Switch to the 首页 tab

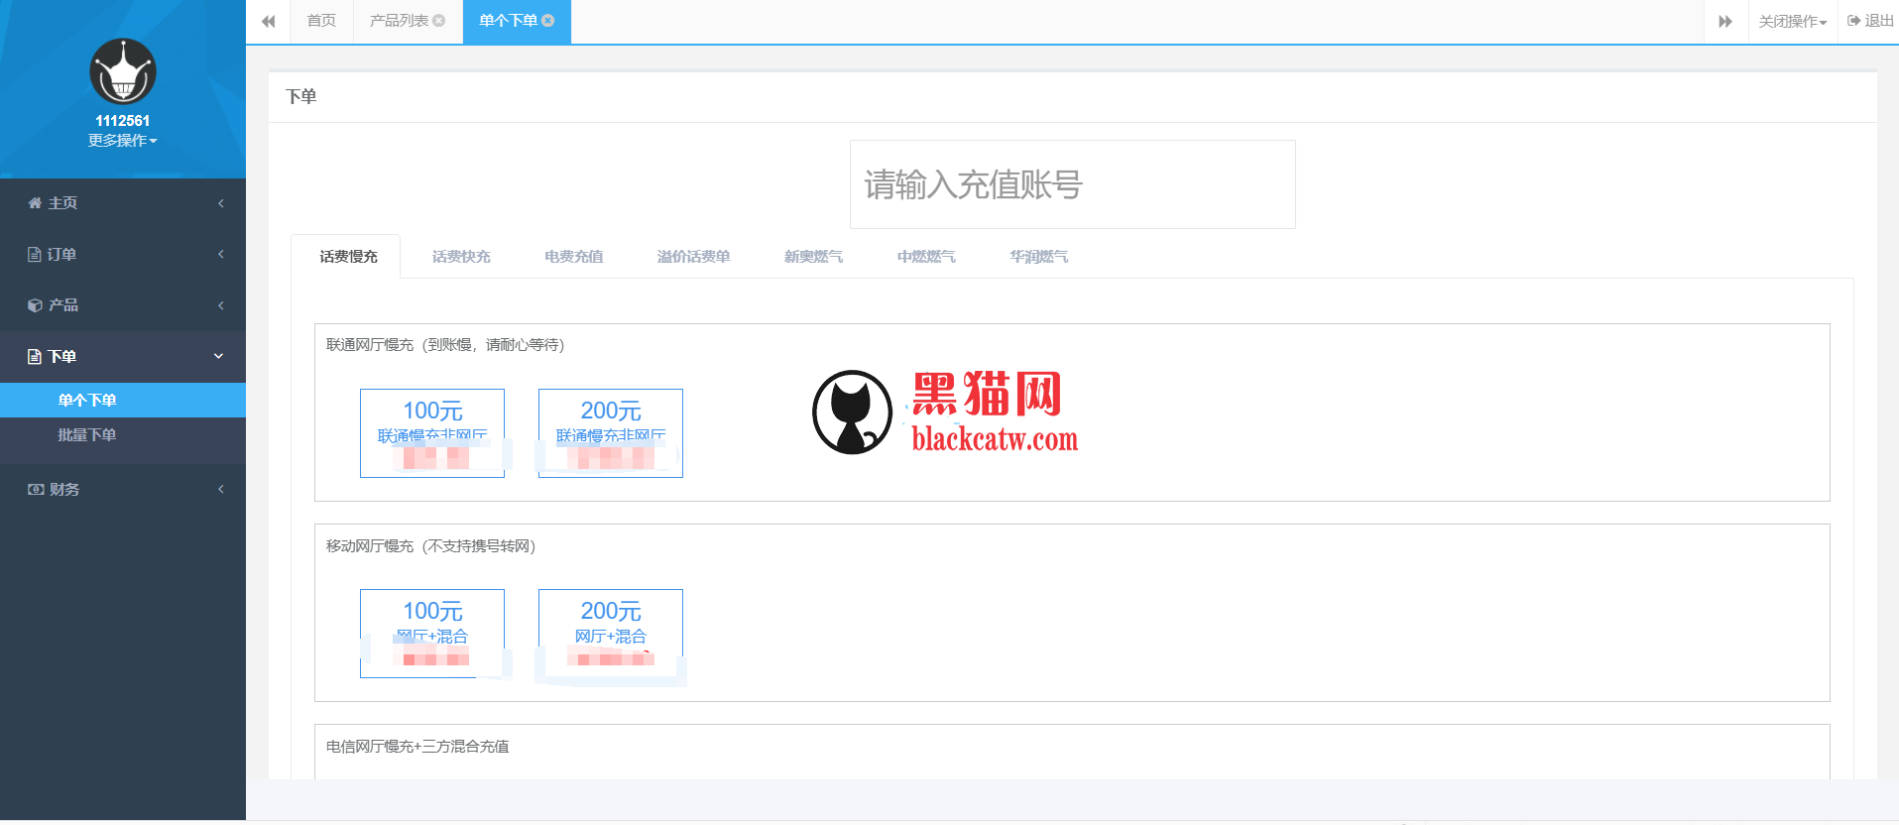coord(321,21)
